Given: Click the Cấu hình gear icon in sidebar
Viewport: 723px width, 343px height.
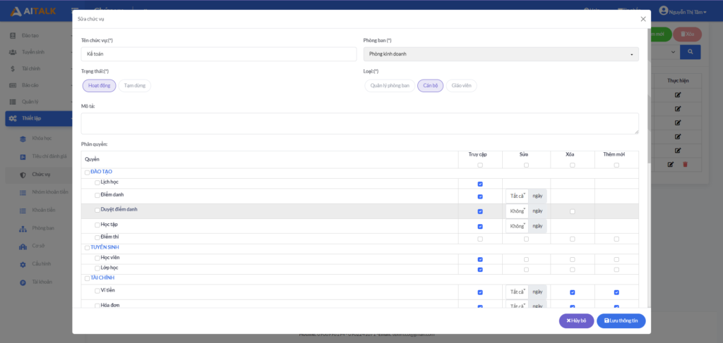Looking at the screenshot, I should pos(23,264).
